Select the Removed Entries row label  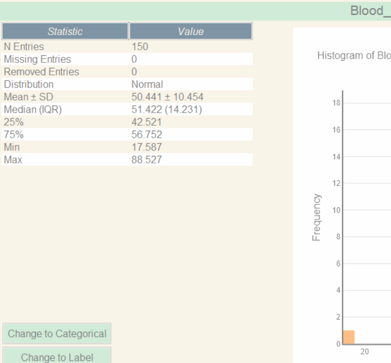coord(41,72)
